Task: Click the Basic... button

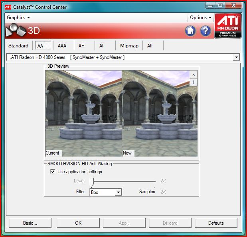Action: 30,223
